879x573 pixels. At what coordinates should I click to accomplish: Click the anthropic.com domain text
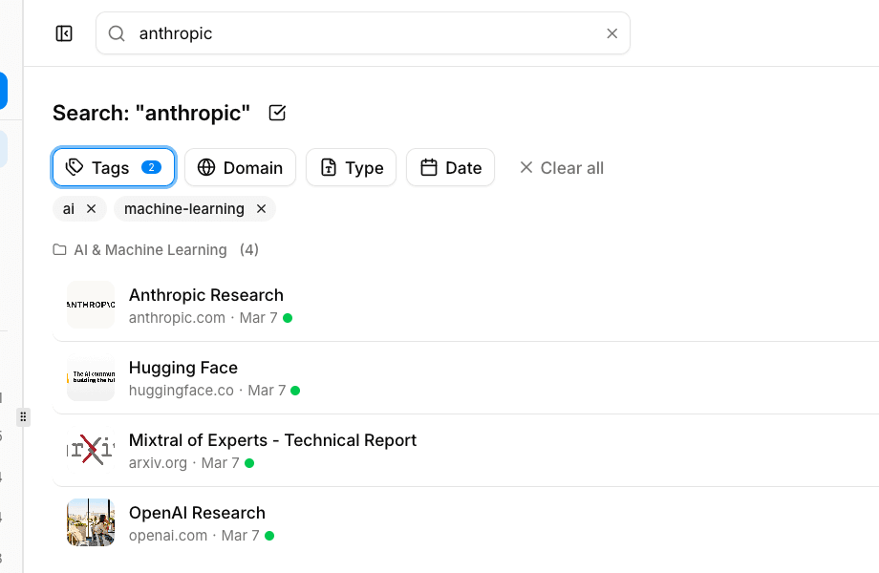(x=177, y=318)
